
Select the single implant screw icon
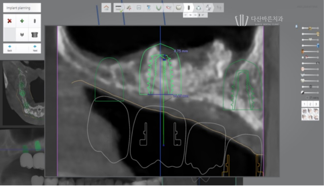pyautogui.click(x=35, y=20)
